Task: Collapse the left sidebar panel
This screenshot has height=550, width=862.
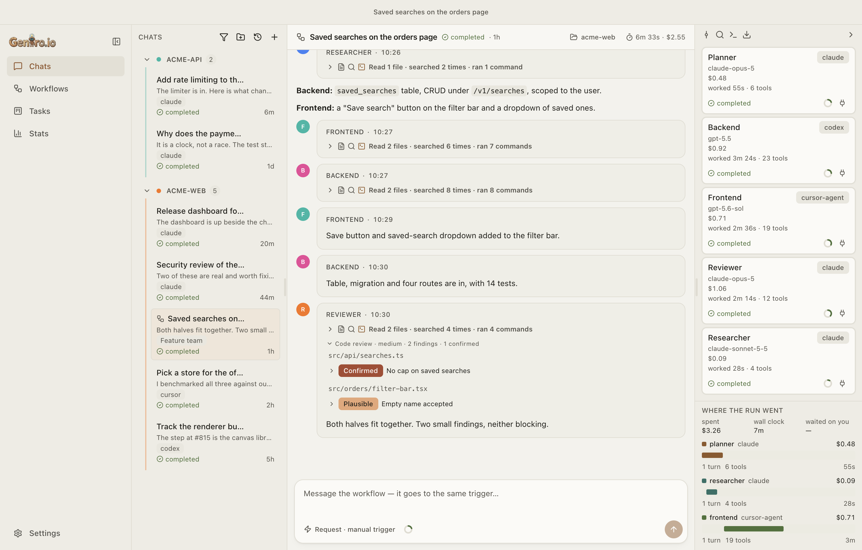Action: 116,42
